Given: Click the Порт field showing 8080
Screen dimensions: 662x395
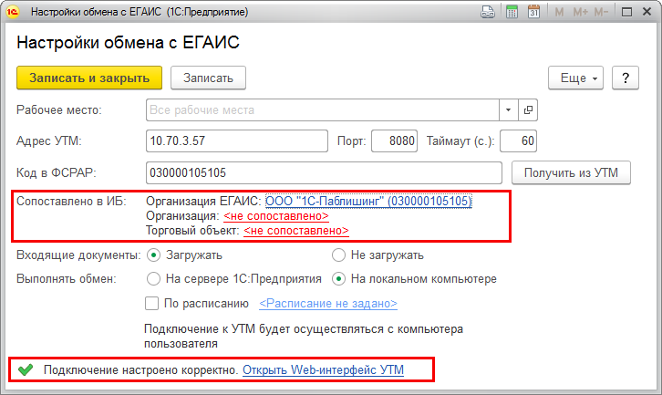Looking at the screenshot, I should (394, 140).
